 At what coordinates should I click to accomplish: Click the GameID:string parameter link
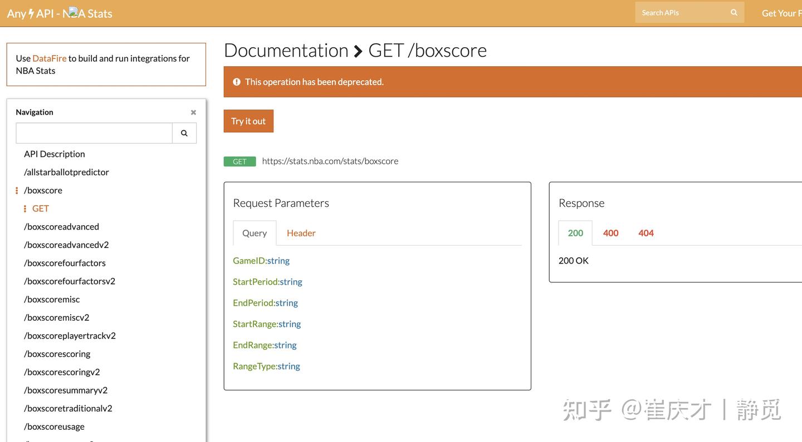click(x=261, y=260)
